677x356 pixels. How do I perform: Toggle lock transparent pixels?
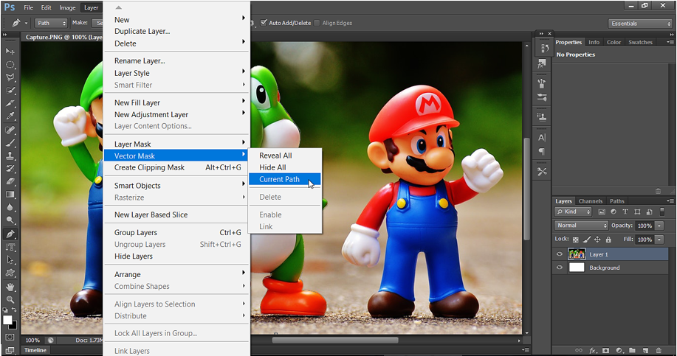[576, 240]
